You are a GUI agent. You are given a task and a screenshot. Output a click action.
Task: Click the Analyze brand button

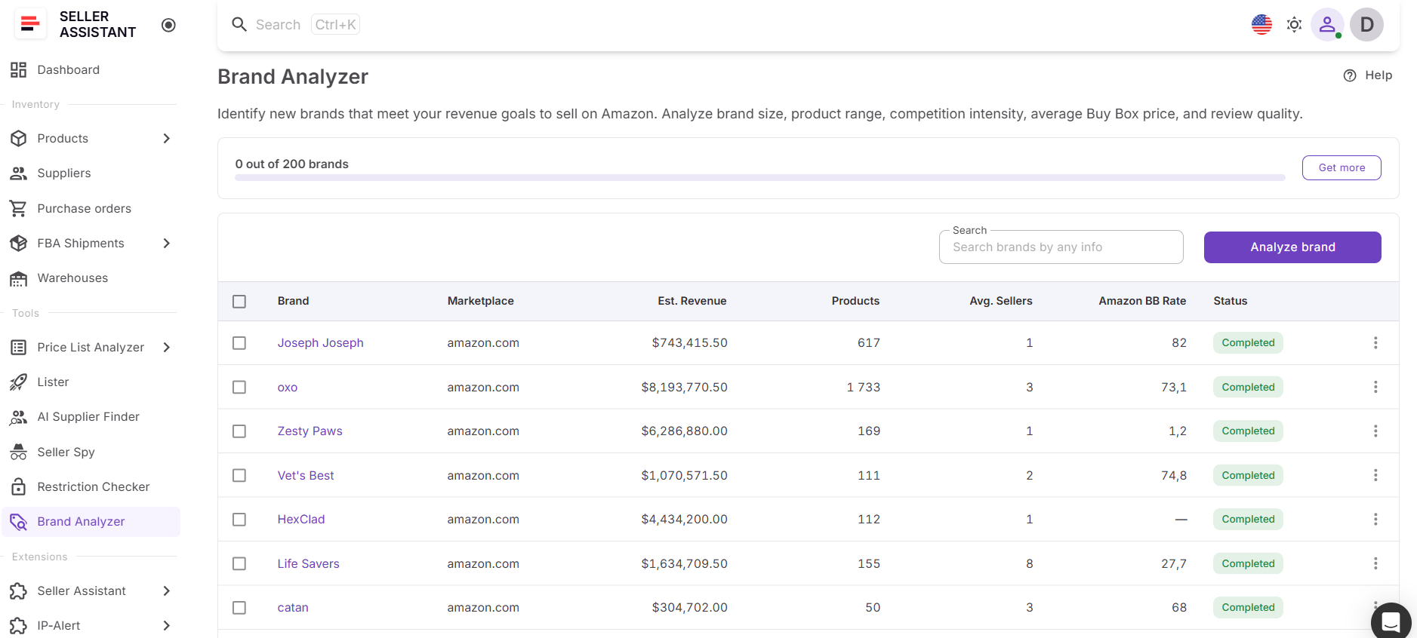tap(1292, 247)
